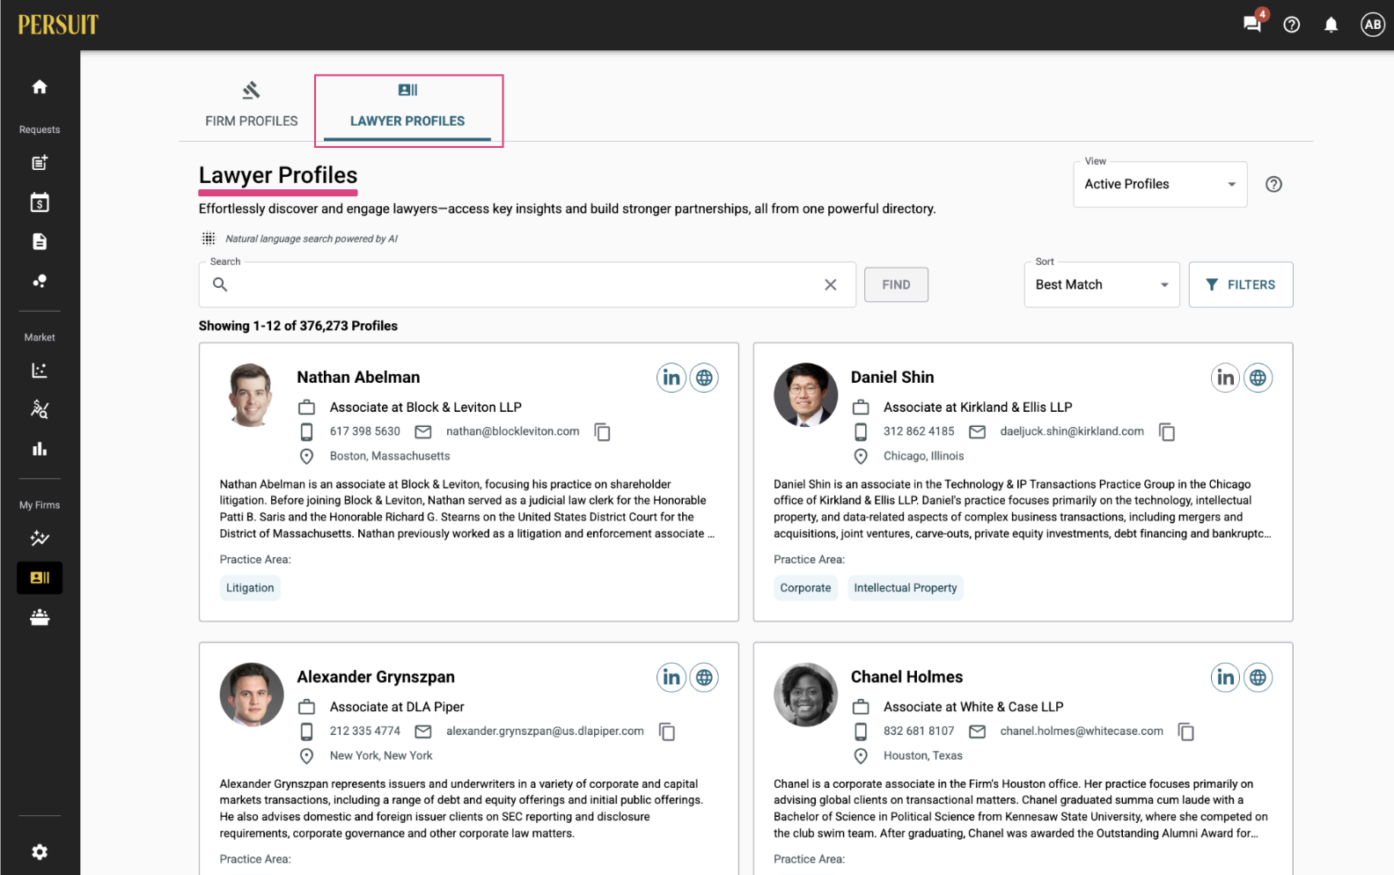
Task: Click the FIND button
Action: [896, 284]
